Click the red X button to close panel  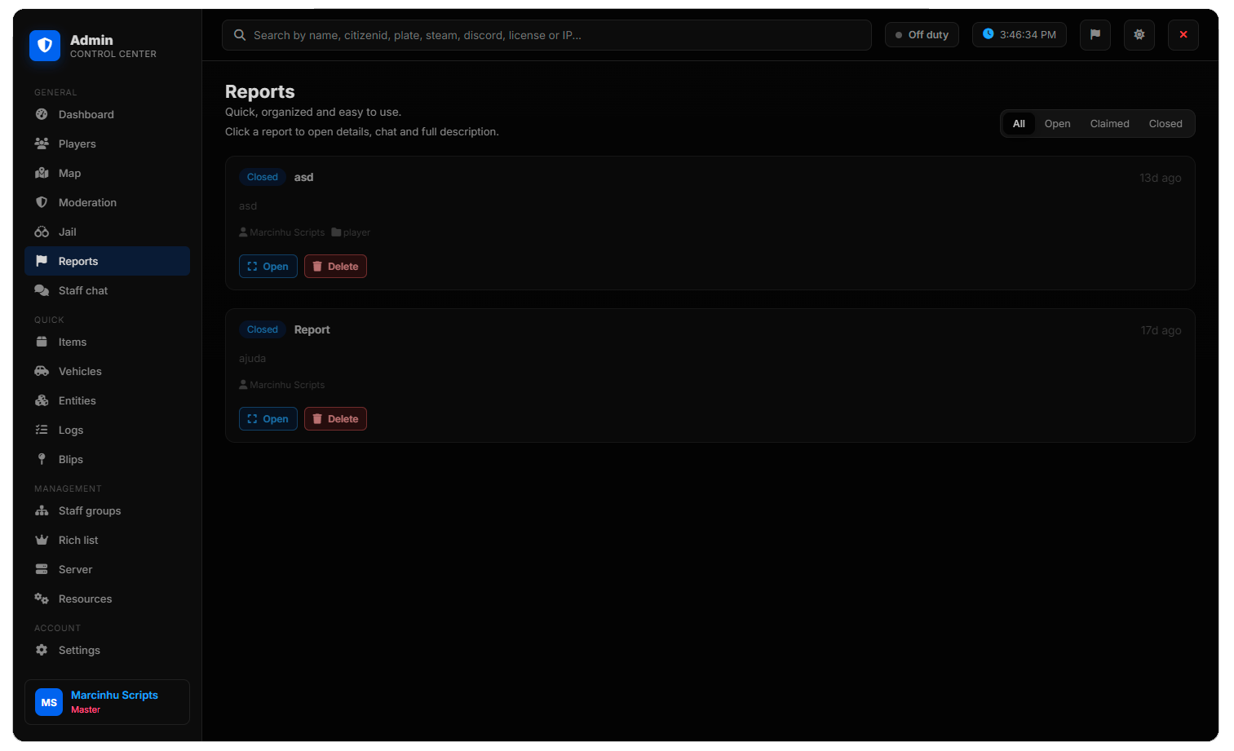coord(1183,35)
